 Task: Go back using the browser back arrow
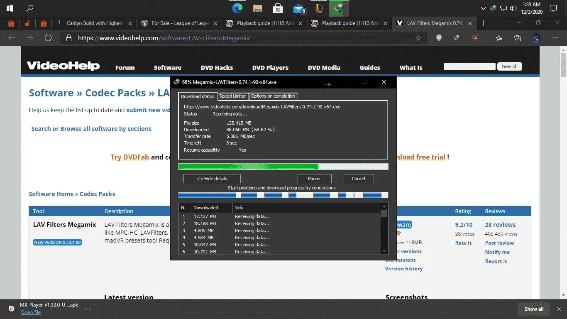click(12, 38)
